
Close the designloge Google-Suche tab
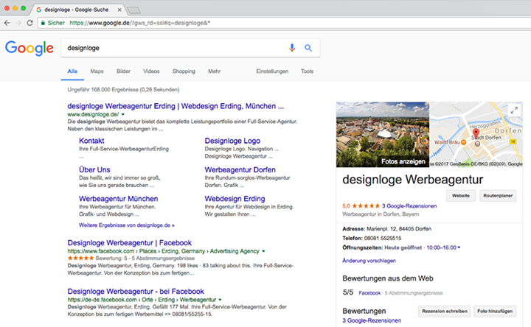[119, 10]
